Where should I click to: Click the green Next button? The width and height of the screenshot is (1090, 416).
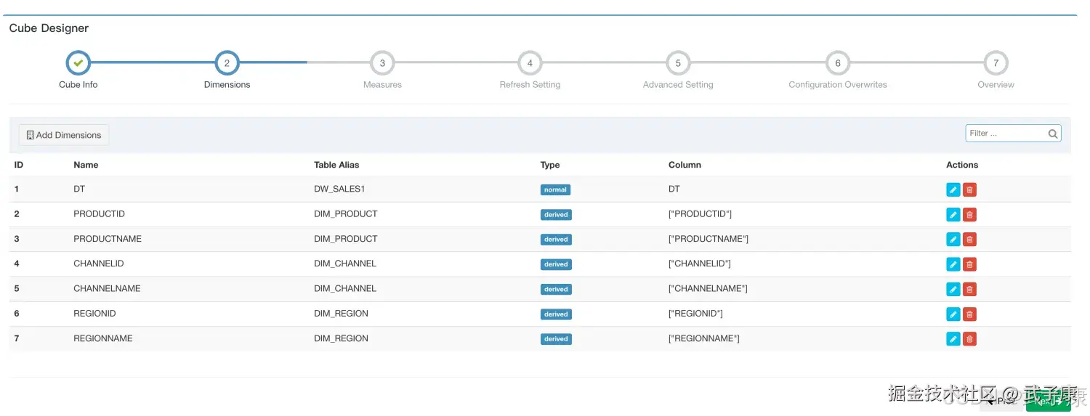pyautogui.click(x=1047, y=401)
